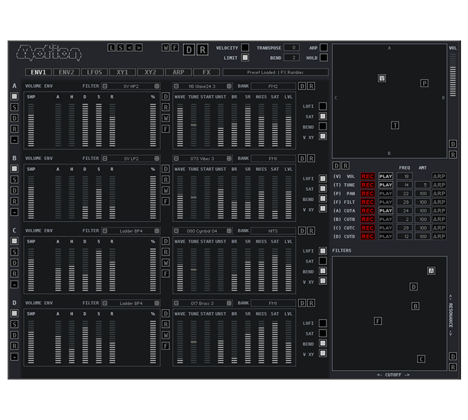
Task: Click the S save button in top toolbar
Action: (120, 47)
